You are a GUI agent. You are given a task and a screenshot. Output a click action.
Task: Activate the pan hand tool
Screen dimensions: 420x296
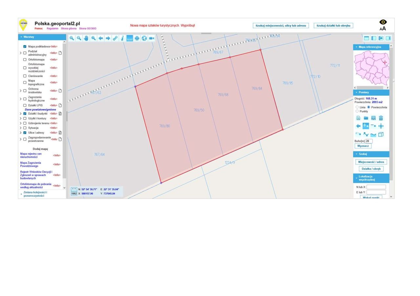[86, 38]
